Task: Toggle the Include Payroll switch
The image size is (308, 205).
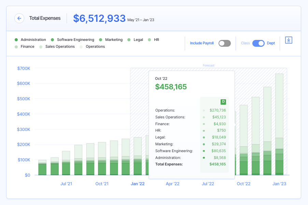Action: click(225, 43)
